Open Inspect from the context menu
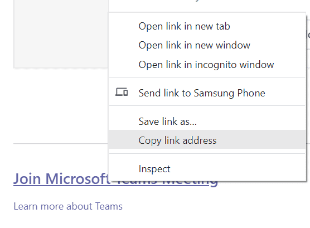The height and width of the screenshot is (228, 310). [207, 169]
